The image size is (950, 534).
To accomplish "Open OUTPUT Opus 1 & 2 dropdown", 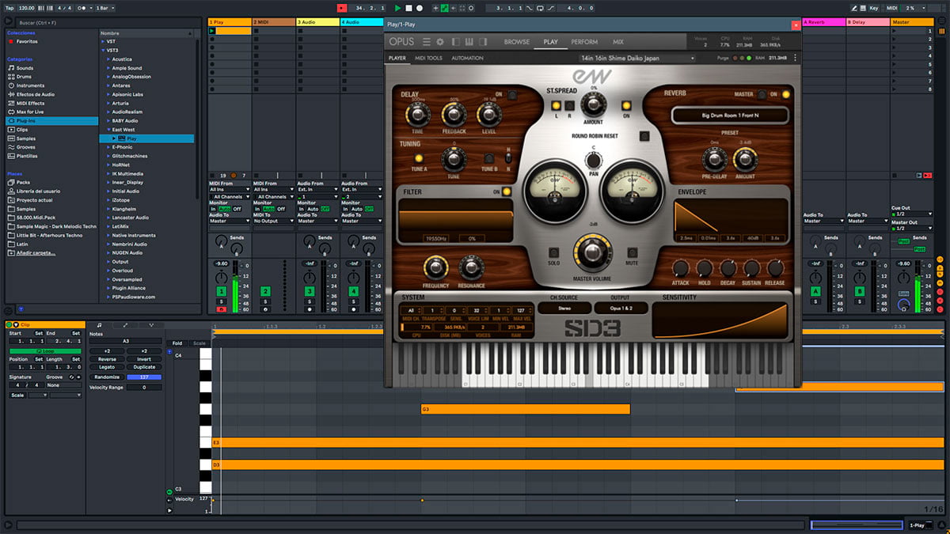I will pyautogui.click(x=621, y=309).
